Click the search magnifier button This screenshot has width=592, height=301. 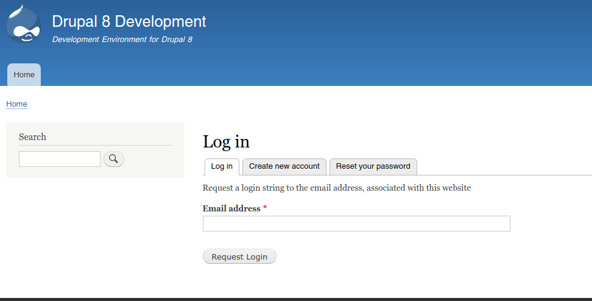coord(114,159)
